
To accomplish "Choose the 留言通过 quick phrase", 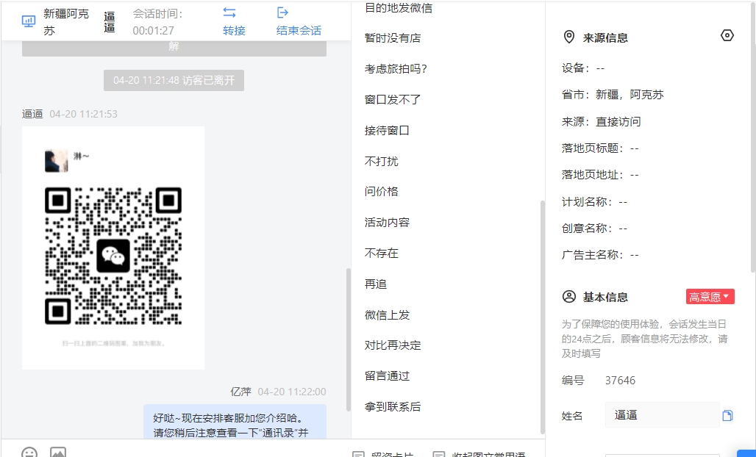I will 387,376.
